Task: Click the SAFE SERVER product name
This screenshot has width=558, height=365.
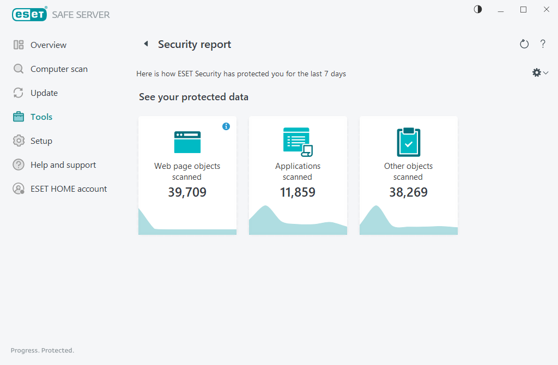Action: 81,15
